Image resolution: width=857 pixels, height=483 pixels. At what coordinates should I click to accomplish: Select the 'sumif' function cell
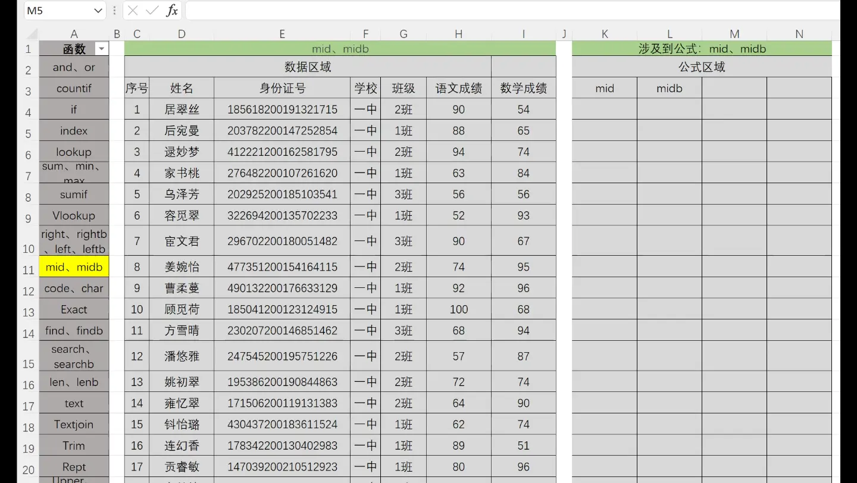[74, 195]
